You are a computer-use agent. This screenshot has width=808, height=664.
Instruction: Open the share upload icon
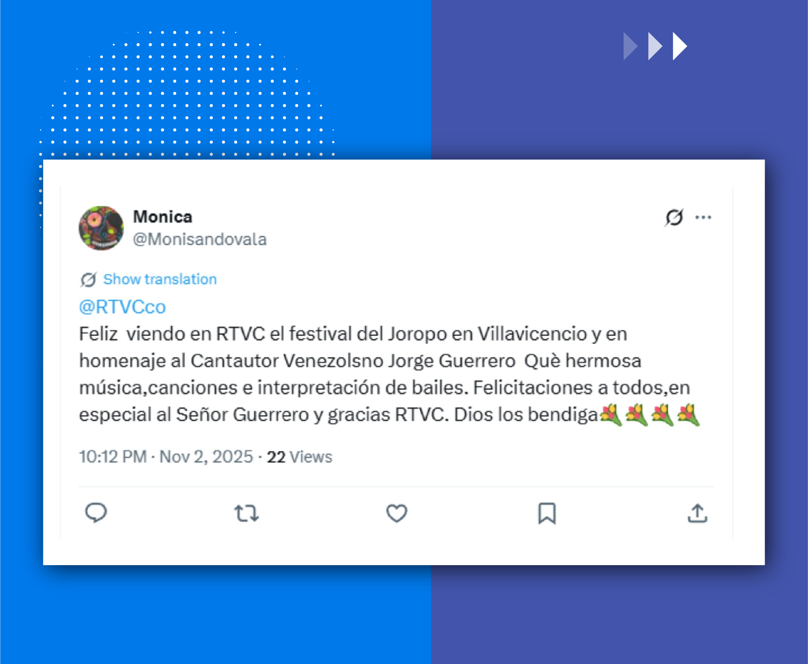[x=697, y=513]
